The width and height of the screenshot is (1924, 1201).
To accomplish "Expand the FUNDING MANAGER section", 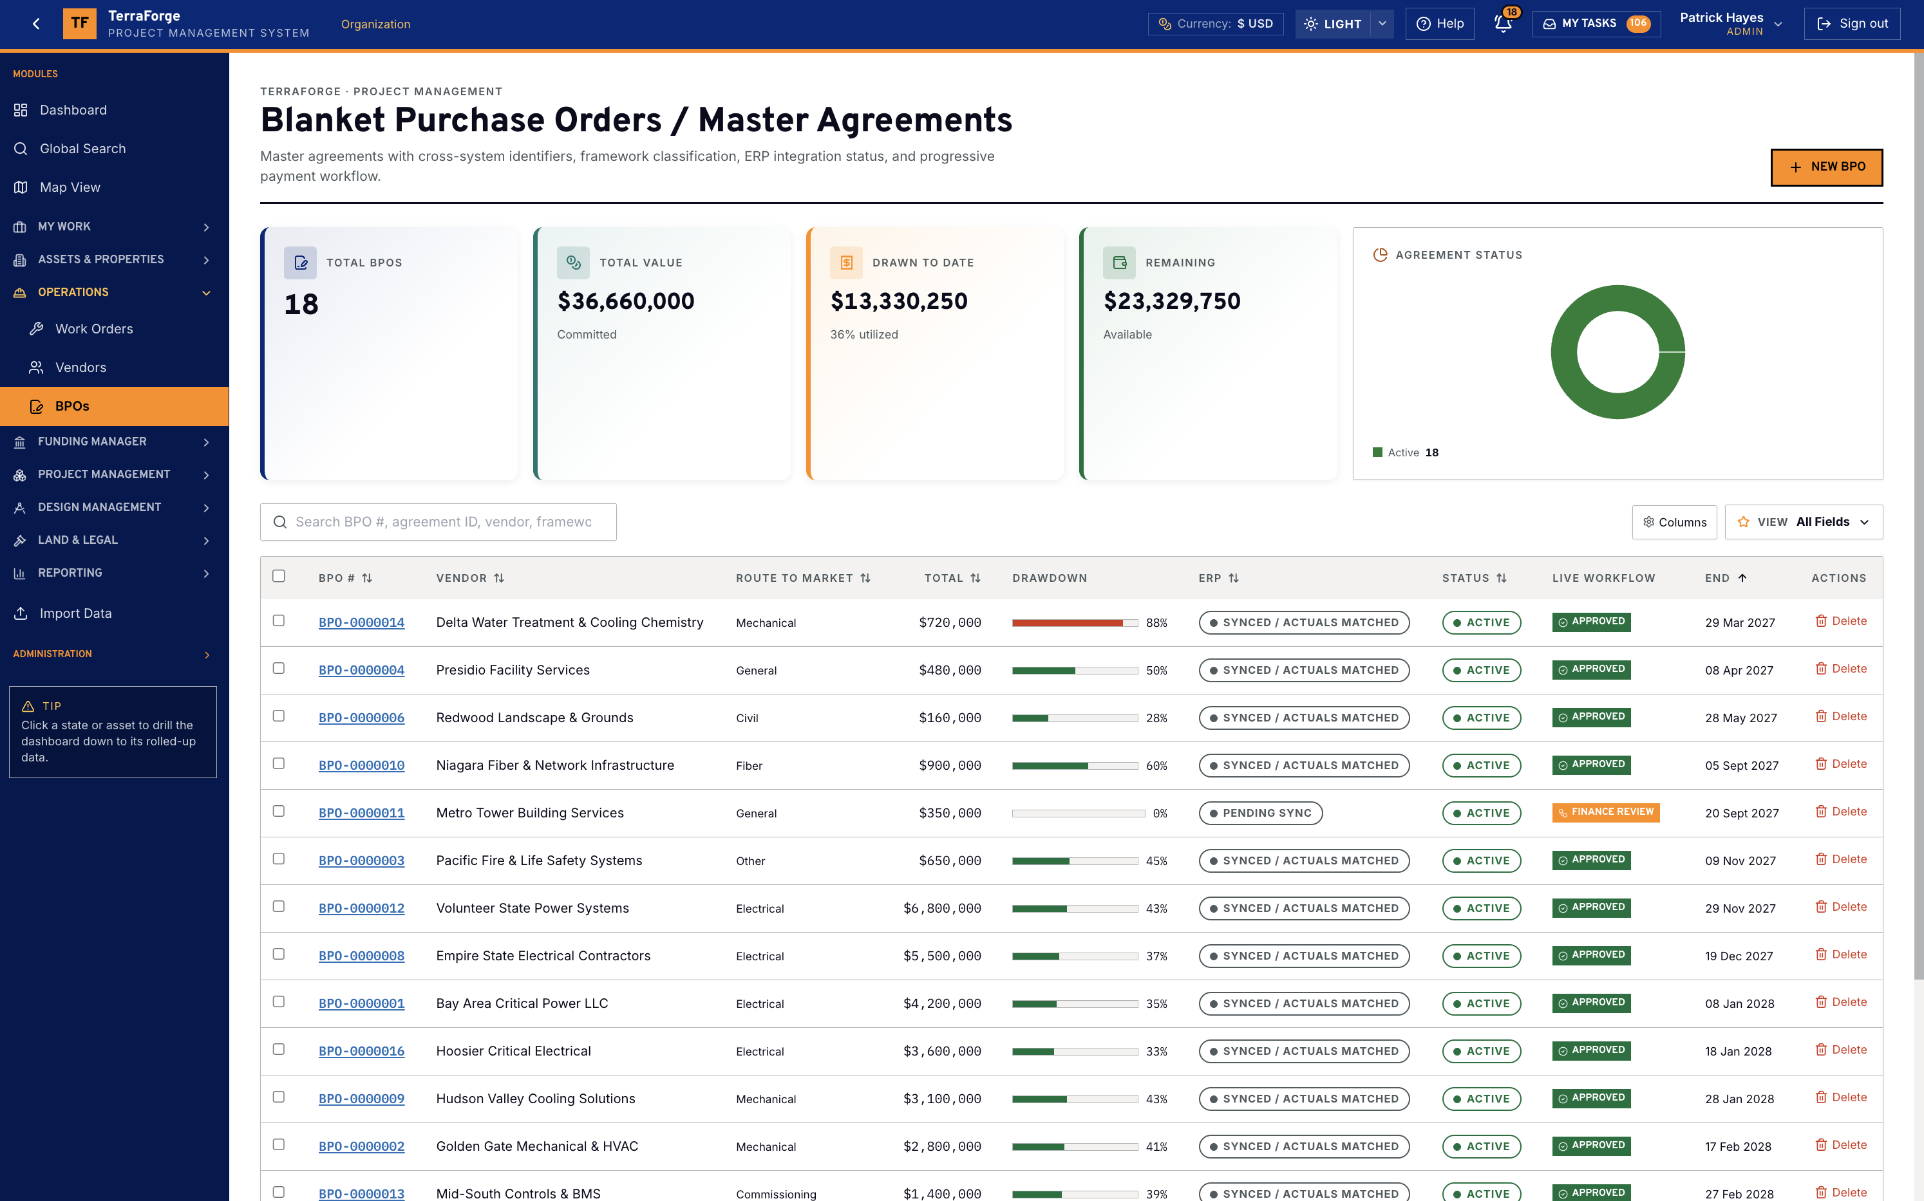I will [x=115, y=442].
